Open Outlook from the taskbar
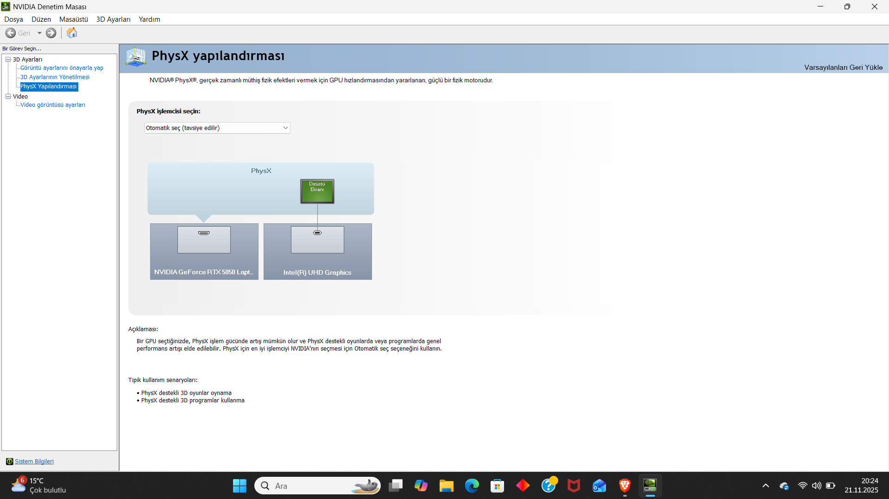Viewport: 889px width, 499px height. coord(599,486)
